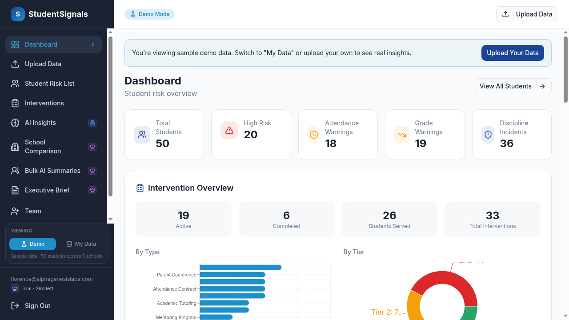Click the Total Students people icon
Screen dimensions: 569x320
coord(142,135)
